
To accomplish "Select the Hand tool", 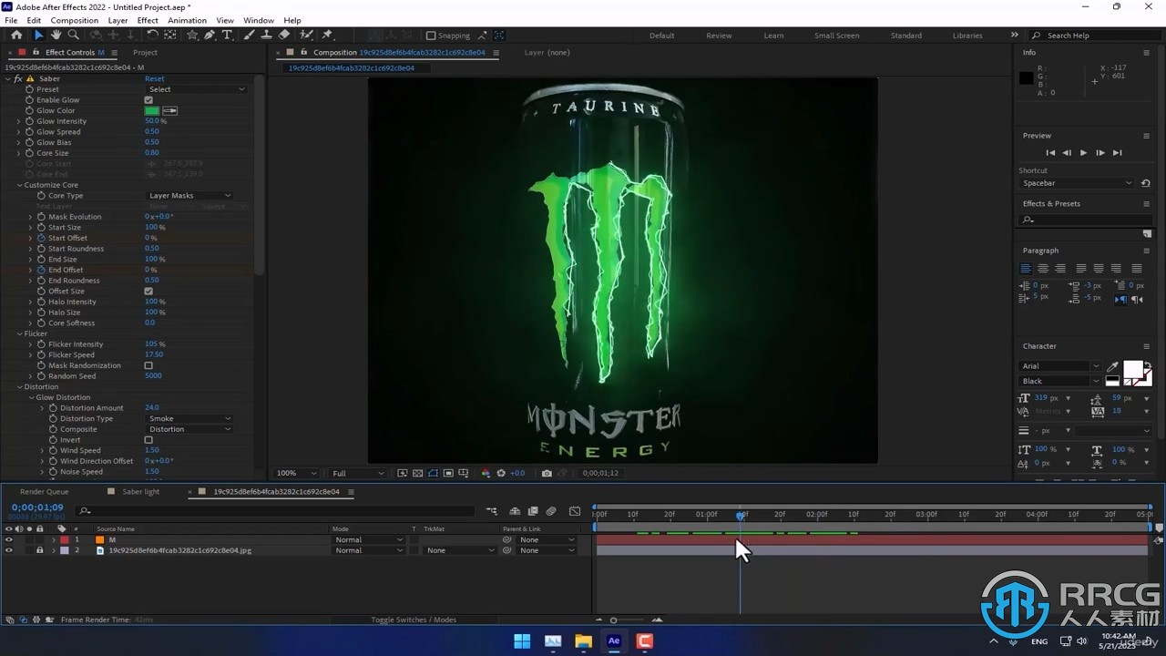I will pyautogui.click(x=56, y=36).
